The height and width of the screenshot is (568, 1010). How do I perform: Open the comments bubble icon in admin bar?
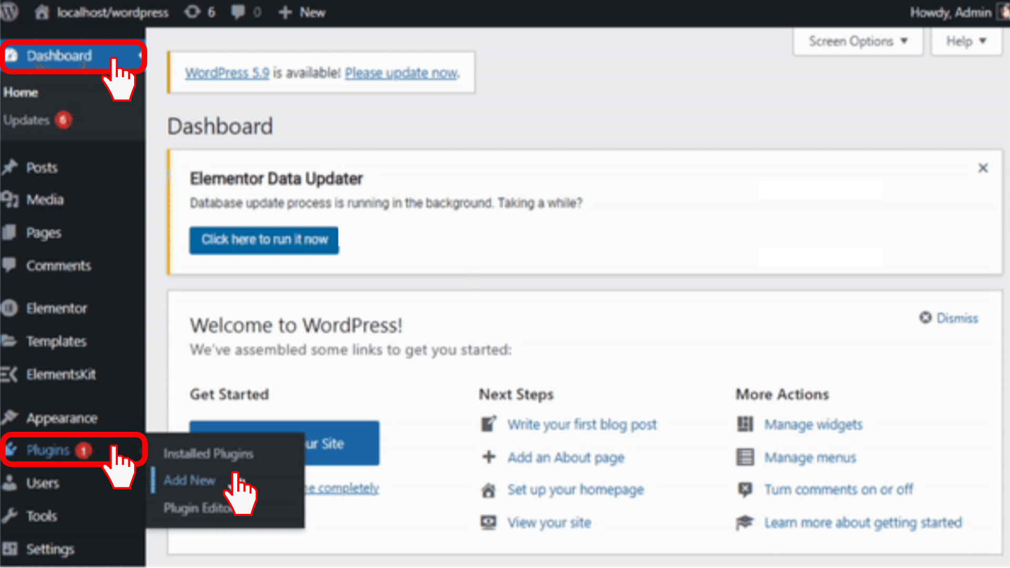coord(238,12)
